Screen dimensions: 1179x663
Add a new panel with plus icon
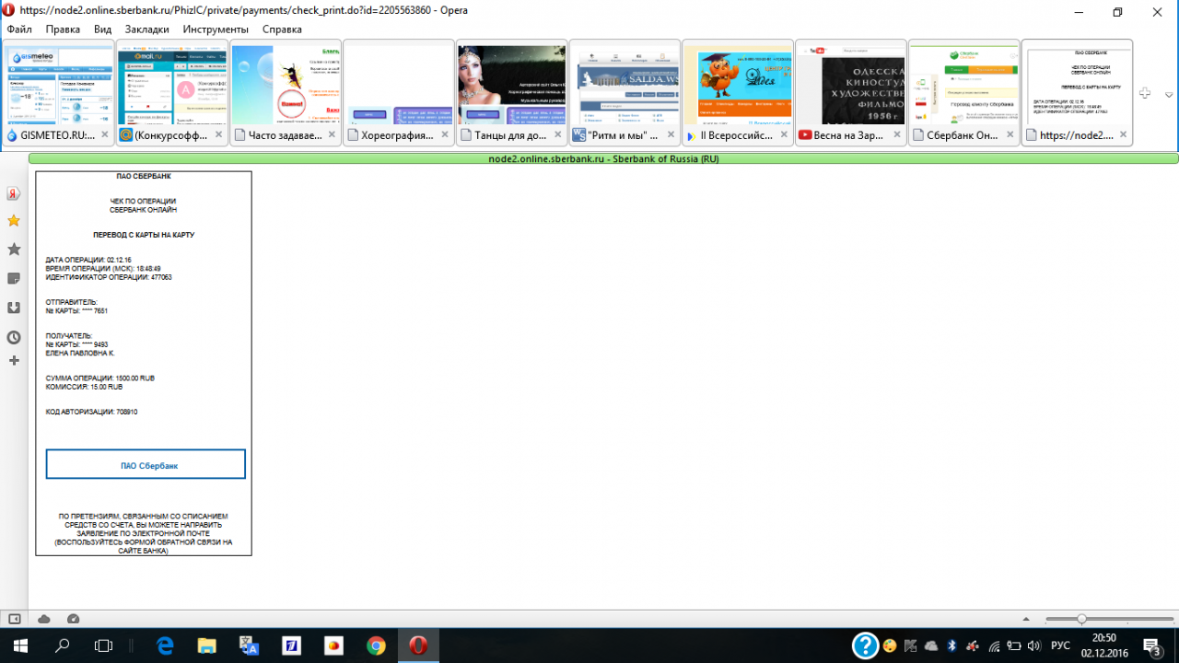tap(14, 361)
